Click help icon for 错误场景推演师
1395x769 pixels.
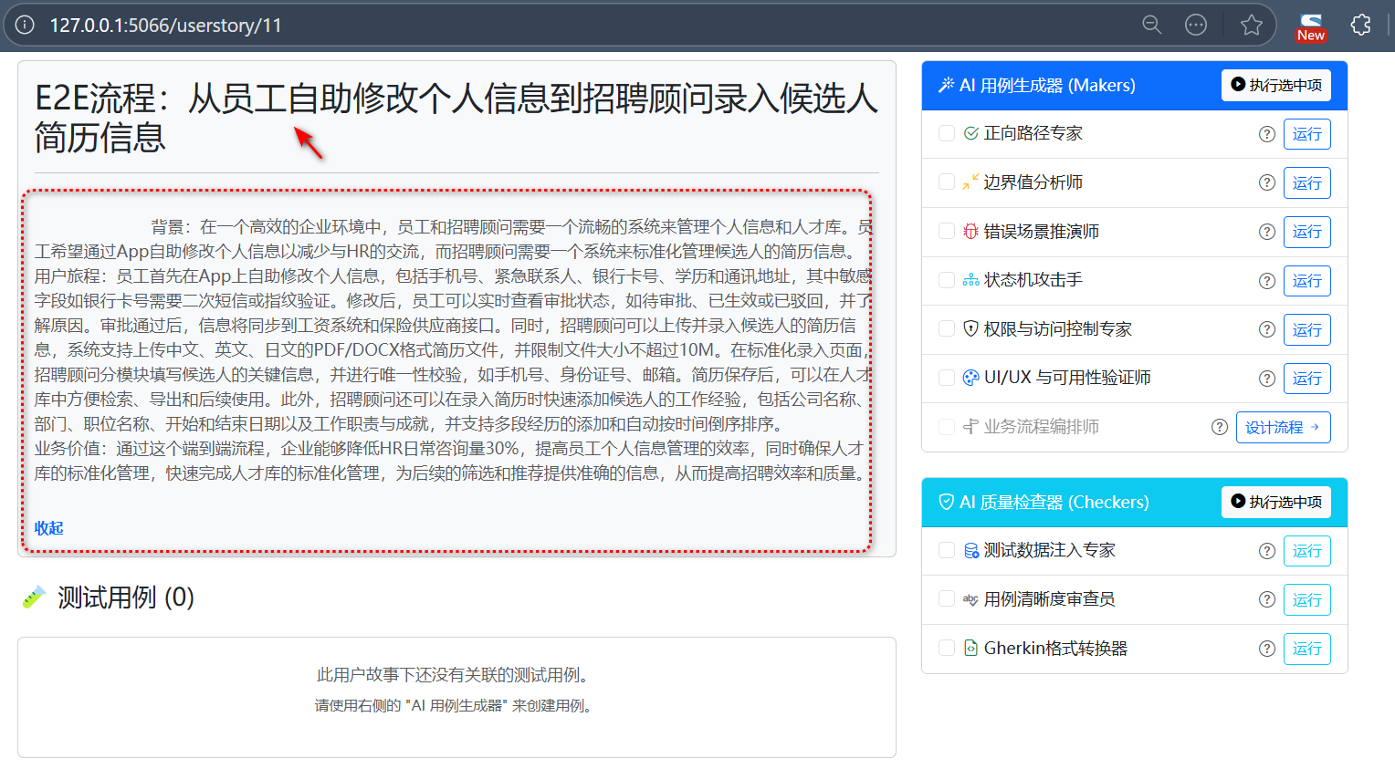[x=1267, y=232]
